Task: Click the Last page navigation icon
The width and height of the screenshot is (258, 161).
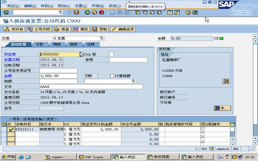Action: pos(159,12)
